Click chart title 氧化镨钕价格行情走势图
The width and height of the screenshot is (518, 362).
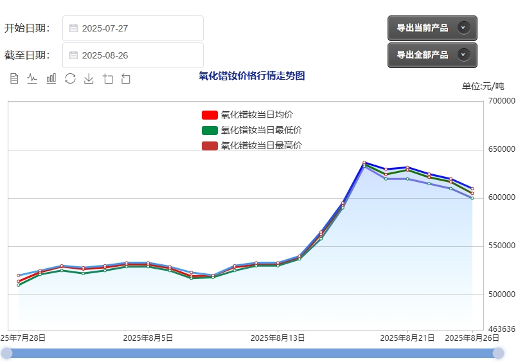coord(252,76)
